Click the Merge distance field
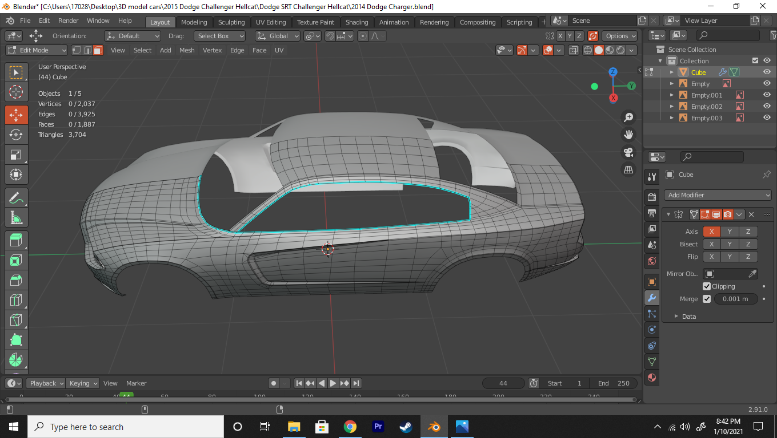 [x=736, y=299]
